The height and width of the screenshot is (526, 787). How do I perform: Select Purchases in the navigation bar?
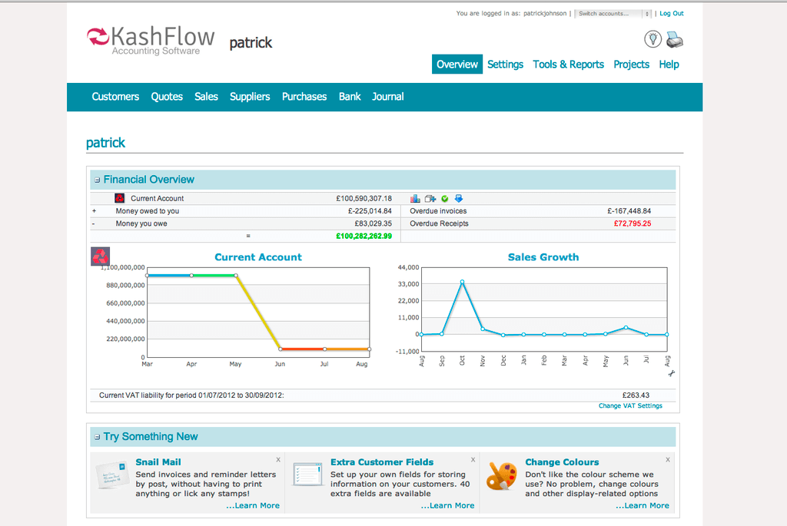(304, 97)
